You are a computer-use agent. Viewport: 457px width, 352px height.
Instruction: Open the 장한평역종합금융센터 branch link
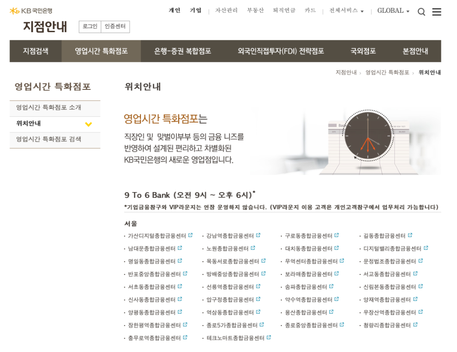[155, 325]
